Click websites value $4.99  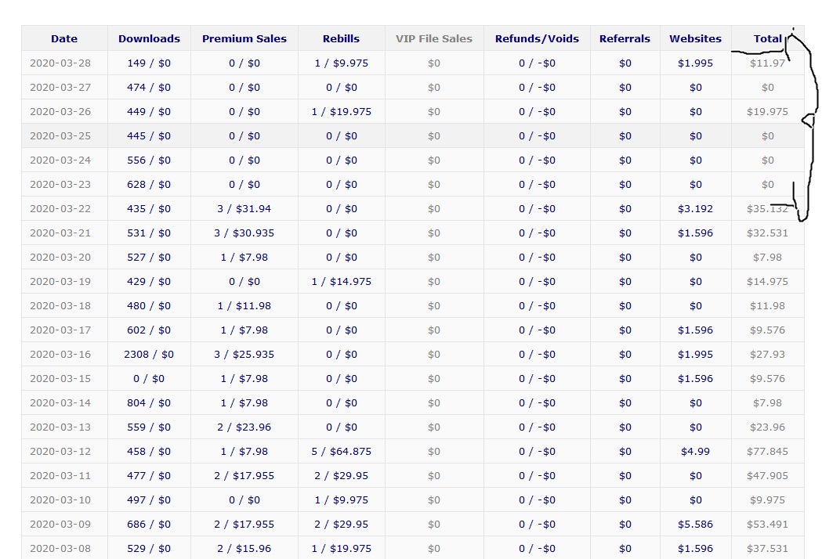tap(695, 452)
